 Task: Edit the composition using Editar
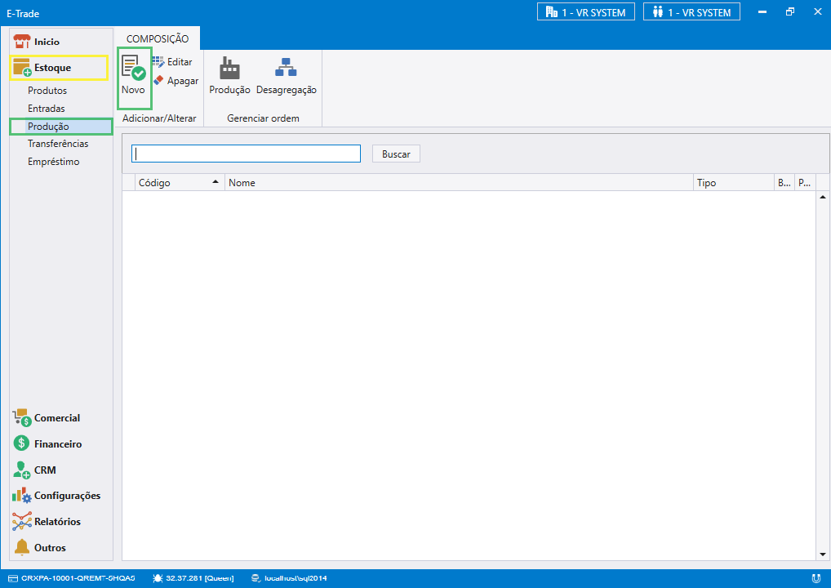pos(173,62)
